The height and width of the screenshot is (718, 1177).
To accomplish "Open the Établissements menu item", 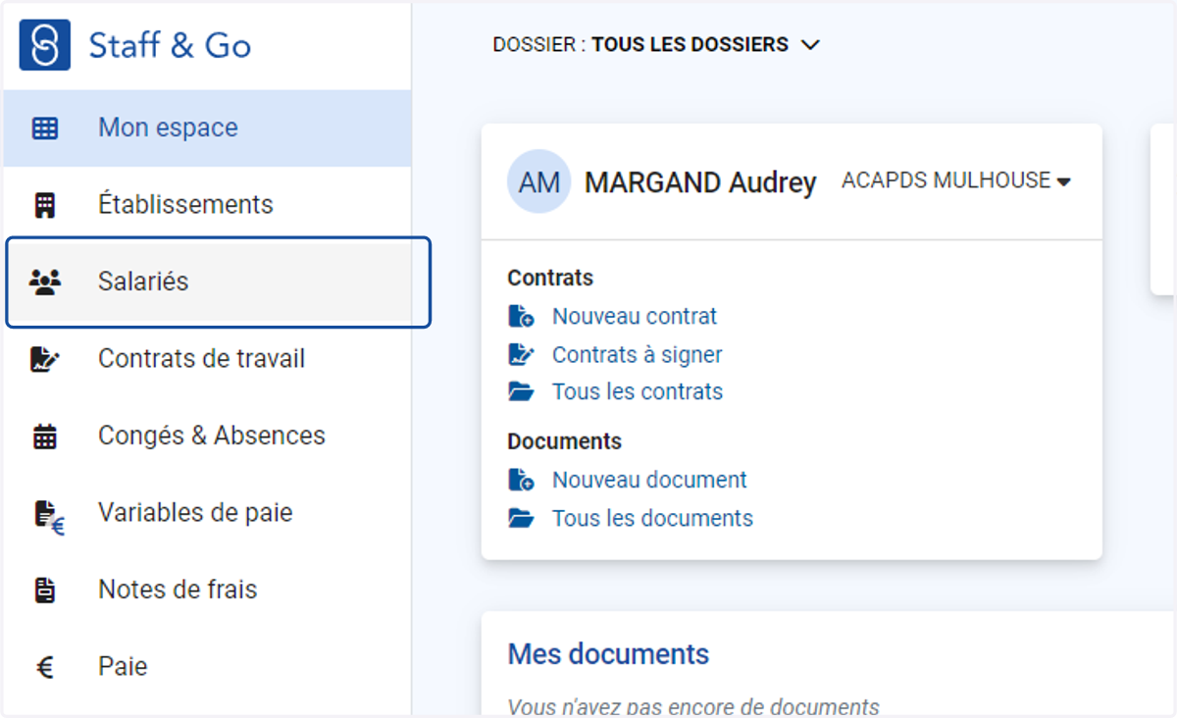I will tap(207, 205).
